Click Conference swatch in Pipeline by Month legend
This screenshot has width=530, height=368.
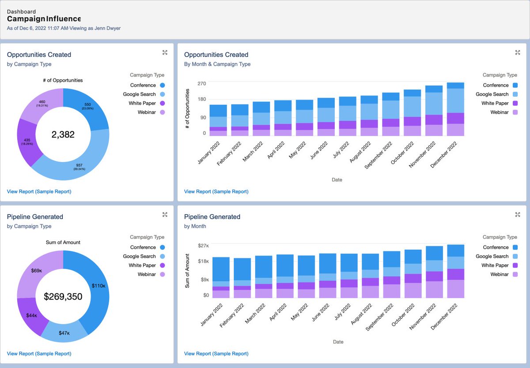point(515,247)
